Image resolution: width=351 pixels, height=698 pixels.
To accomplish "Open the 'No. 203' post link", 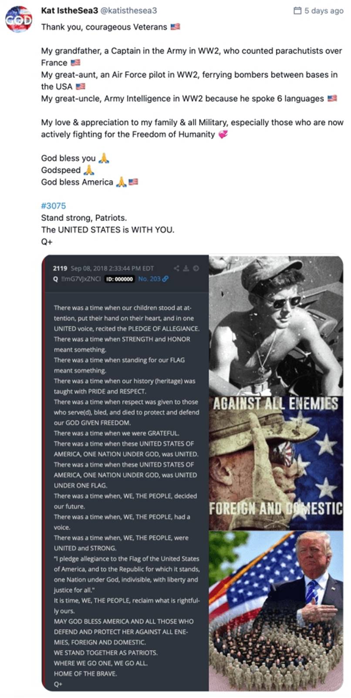I will coord(149,279).
